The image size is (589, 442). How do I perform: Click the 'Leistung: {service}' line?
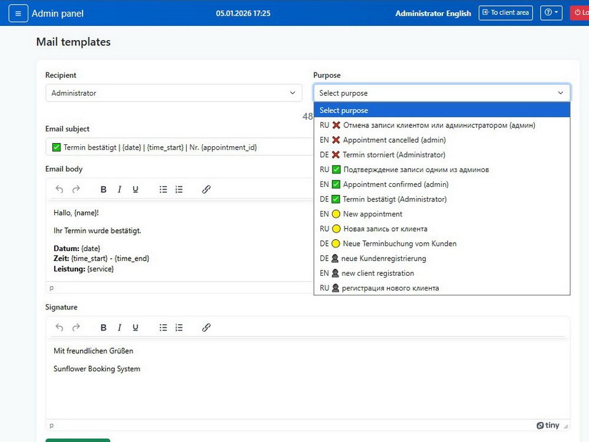pyautogui.click(x=84, y=269)
